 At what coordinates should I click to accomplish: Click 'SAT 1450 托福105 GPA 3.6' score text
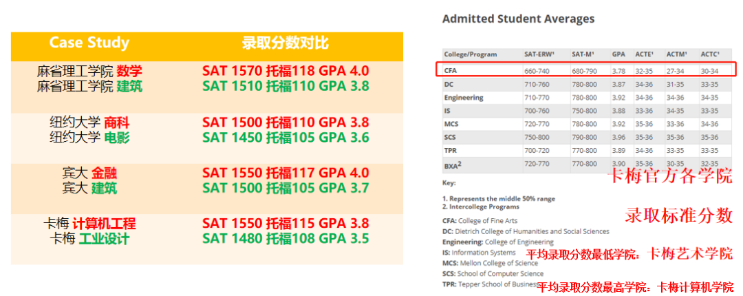tap(286, 137)
